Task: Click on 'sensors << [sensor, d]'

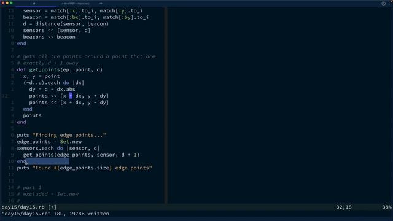Action: 56,30
